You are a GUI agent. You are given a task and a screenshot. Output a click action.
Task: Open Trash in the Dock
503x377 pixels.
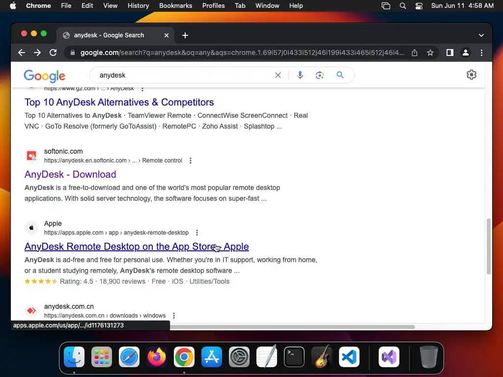coord(428,357)
